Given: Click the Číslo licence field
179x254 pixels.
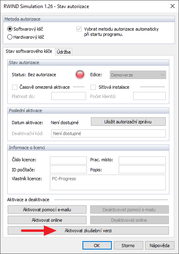Looking at the screenshot, I should (x=68, y=160).
